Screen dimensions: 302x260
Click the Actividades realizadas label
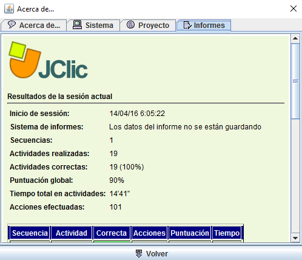(50, 154)
